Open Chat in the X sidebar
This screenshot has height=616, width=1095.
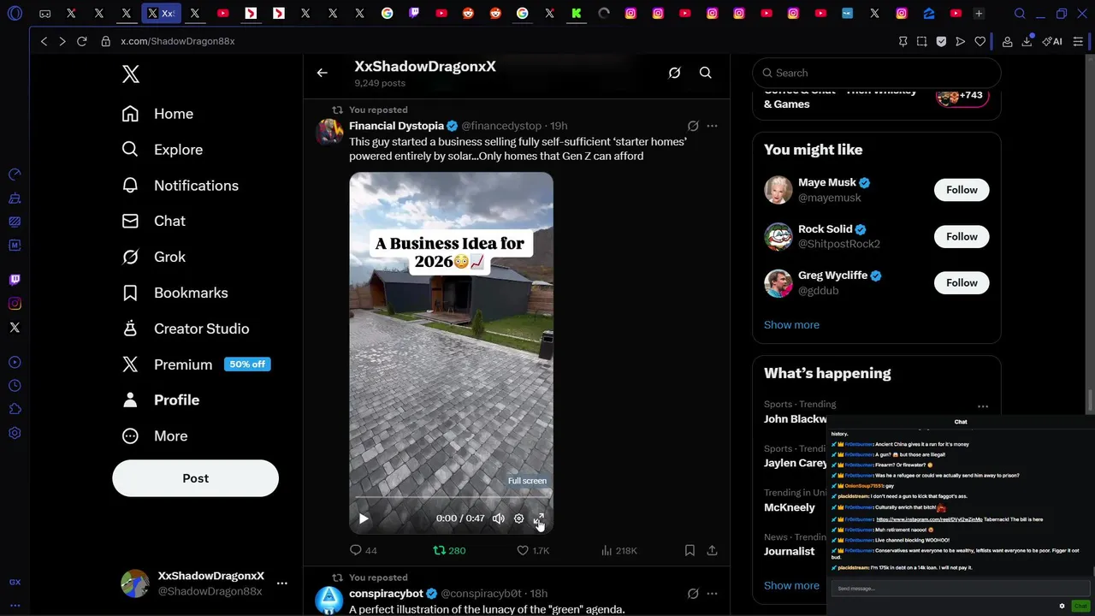(154, 221)
